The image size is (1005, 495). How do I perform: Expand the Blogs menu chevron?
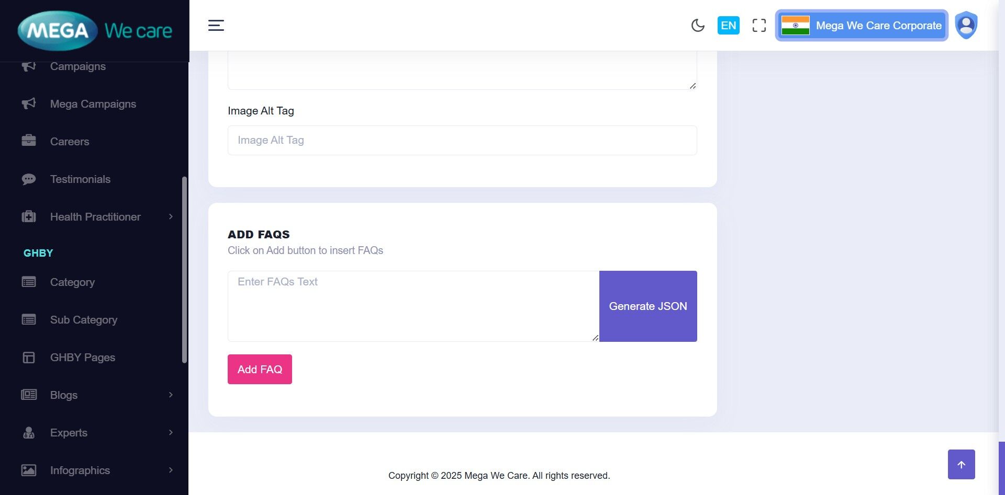click(x=171, y=395)
